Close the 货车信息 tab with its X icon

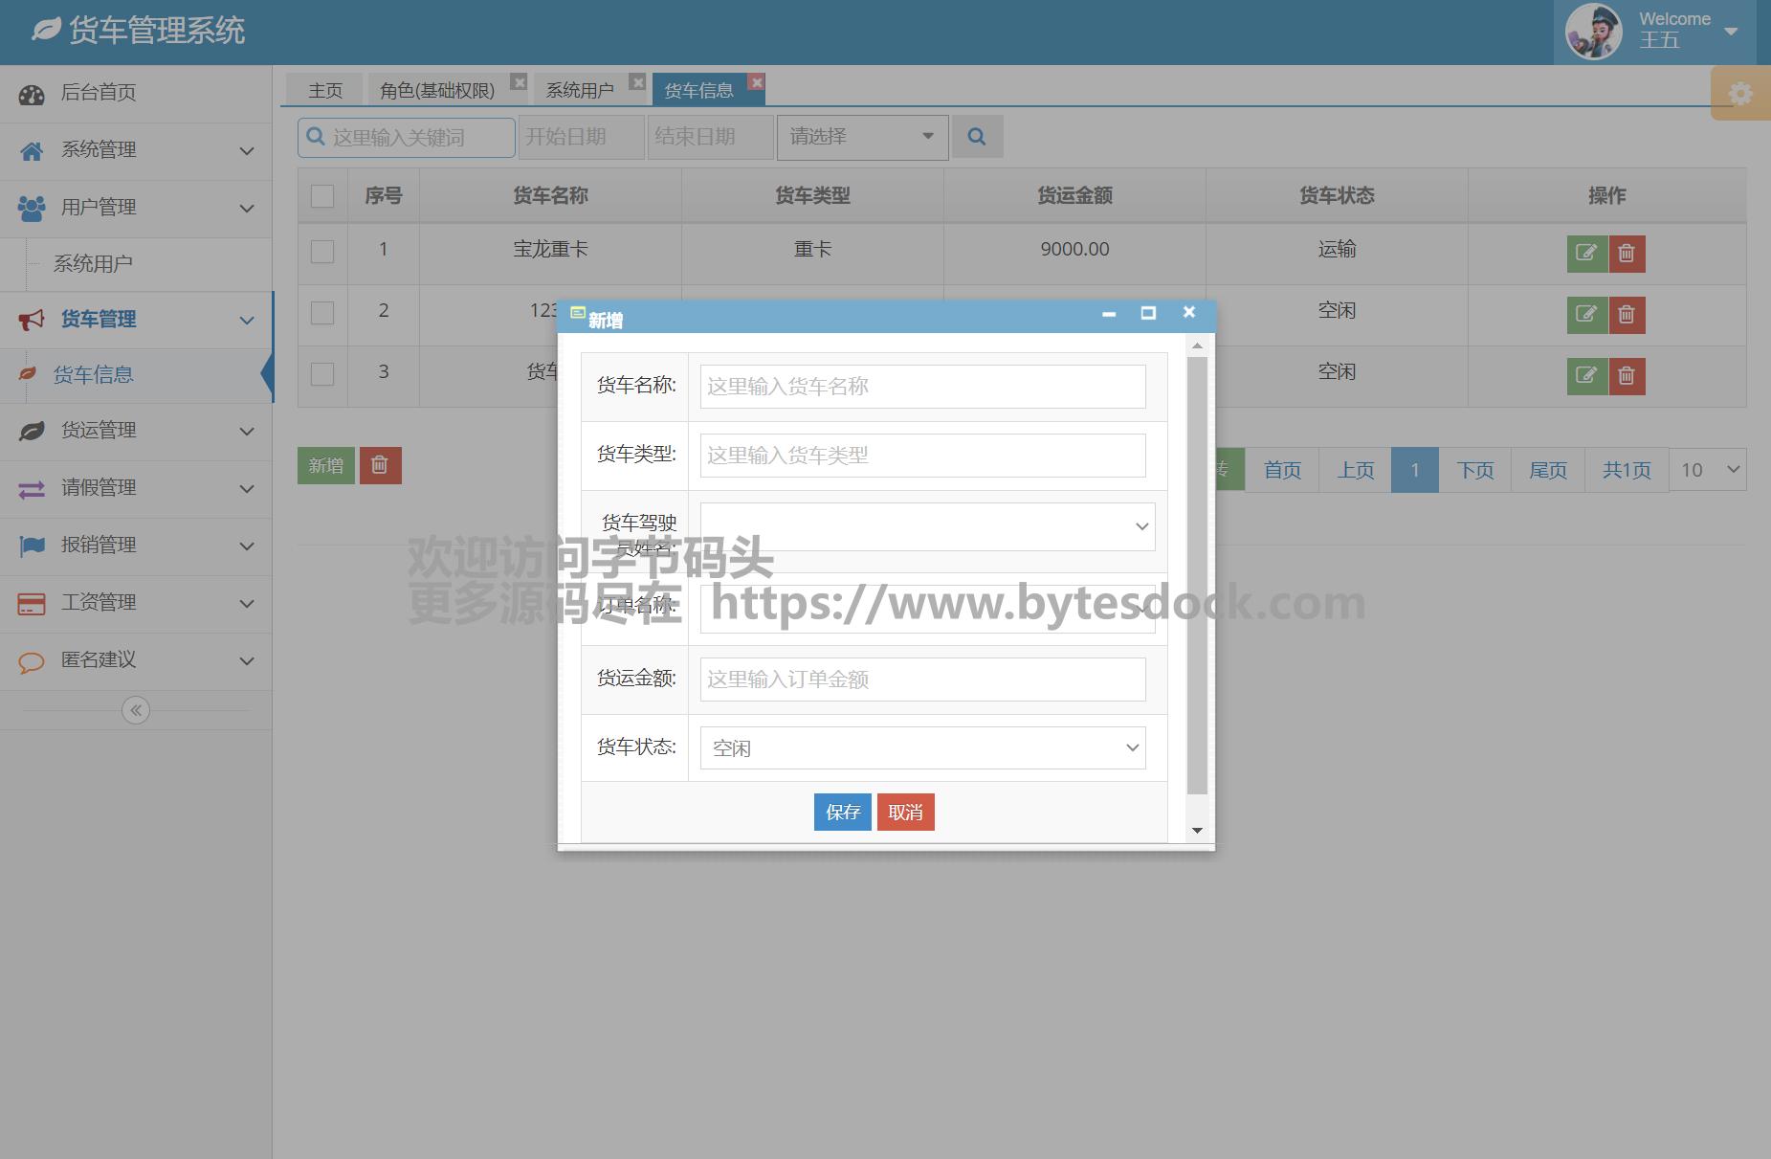tap(757, 82)
